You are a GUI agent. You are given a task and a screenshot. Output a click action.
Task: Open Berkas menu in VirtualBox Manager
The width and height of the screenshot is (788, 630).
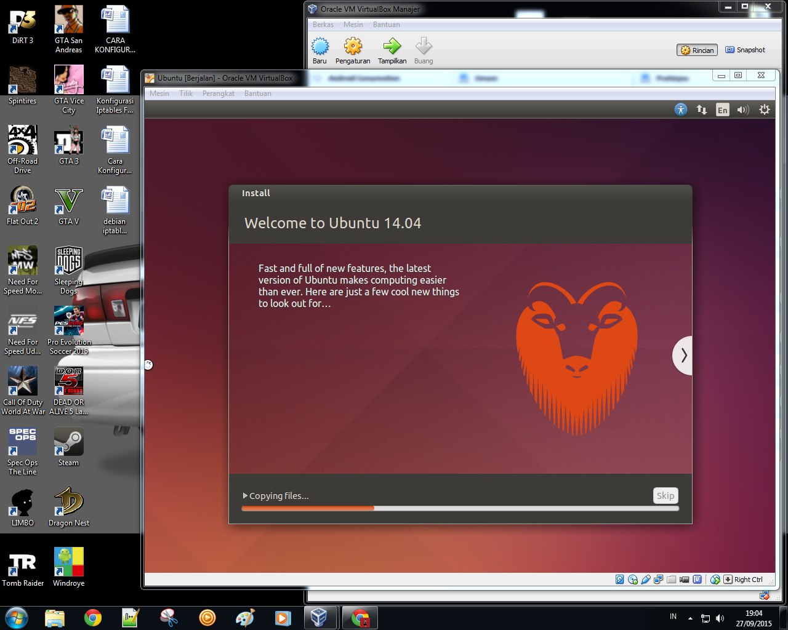(x=323, y=25)
